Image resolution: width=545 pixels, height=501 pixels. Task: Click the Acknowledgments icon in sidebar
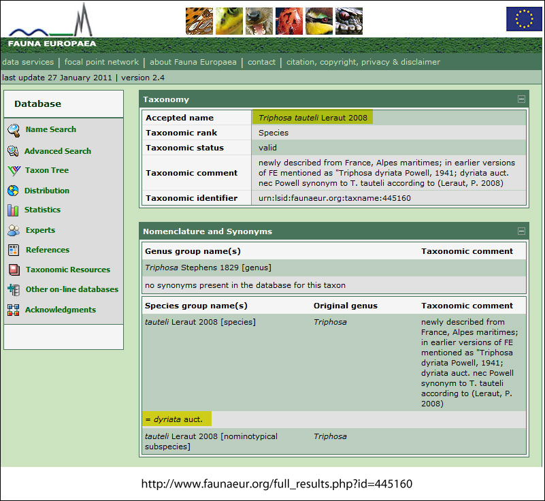(13, 310)
